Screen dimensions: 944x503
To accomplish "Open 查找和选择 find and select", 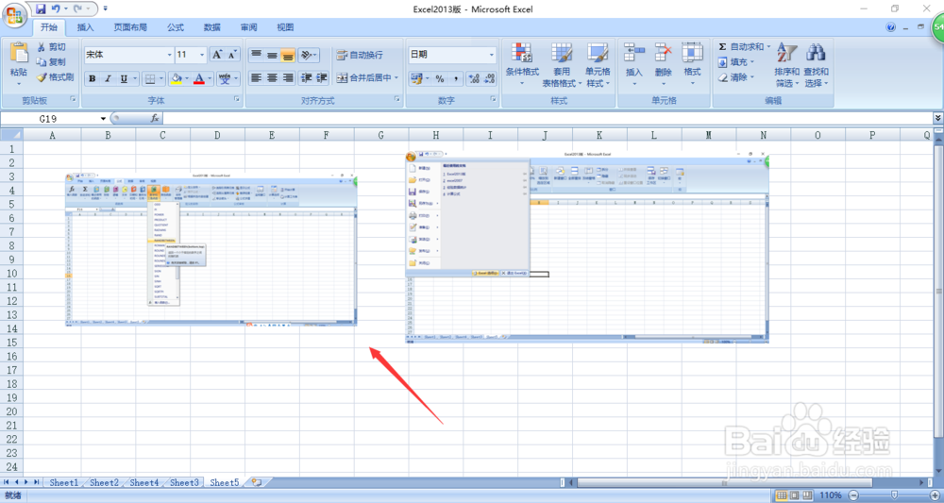I will point(816,65).
